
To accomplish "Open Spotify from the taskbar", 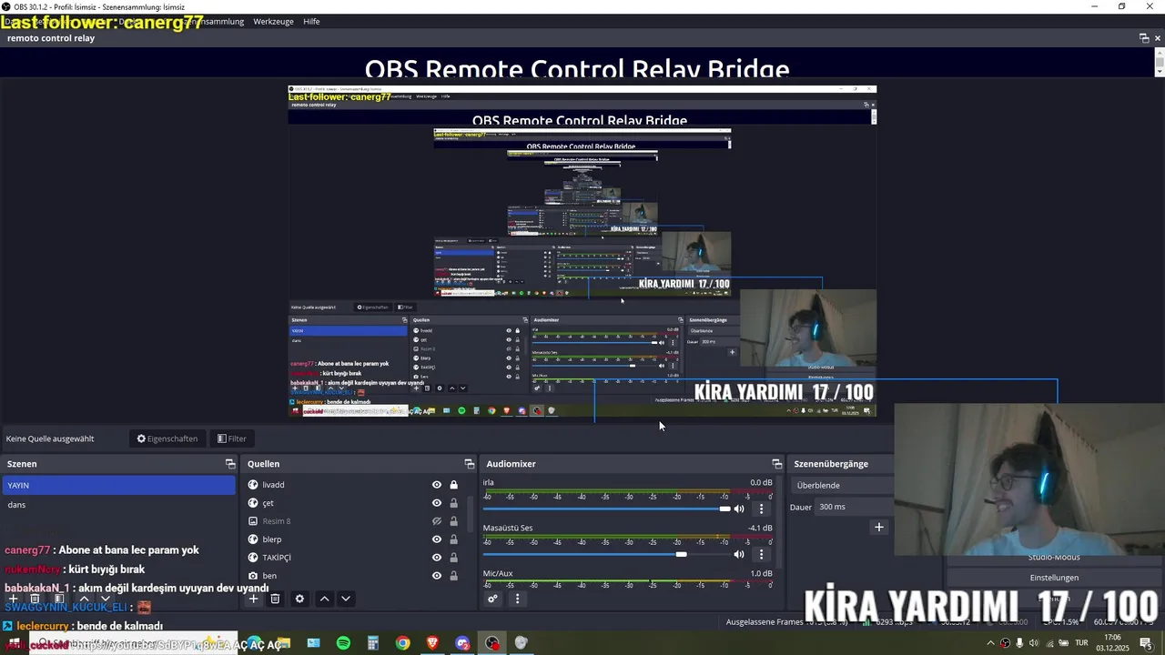I will tap(343, 643).
